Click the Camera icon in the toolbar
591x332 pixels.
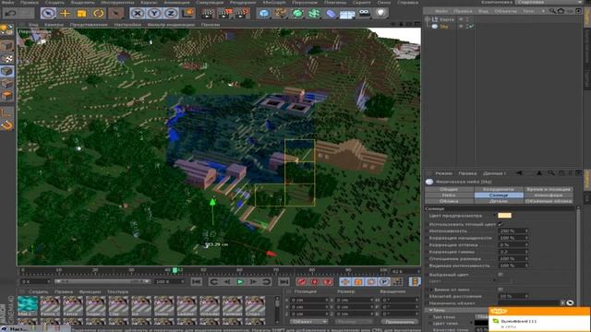pos(364,14)
